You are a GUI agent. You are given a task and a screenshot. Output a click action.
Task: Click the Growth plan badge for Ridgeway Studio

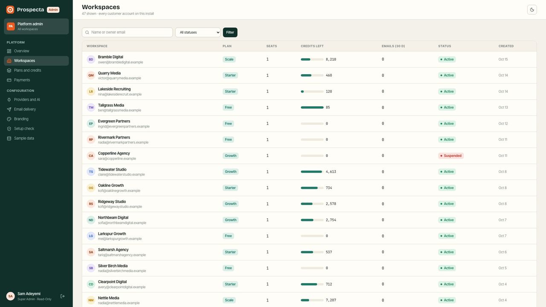tap(231, 204)
